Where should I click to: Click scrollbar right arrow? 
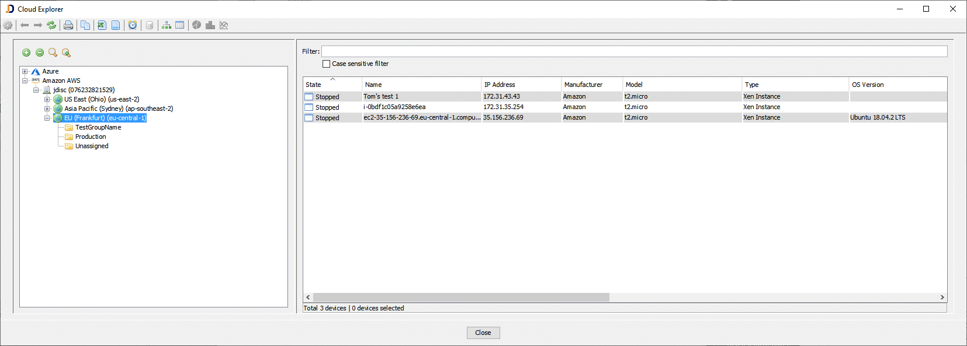942,298
